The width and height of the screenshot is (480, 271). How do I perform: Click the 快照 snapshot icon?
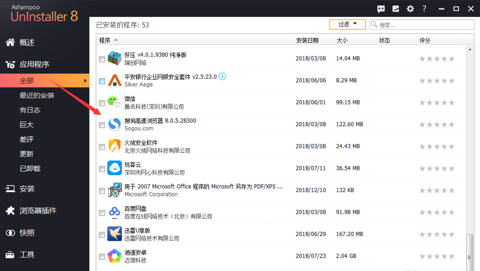[x=10, y=233]
